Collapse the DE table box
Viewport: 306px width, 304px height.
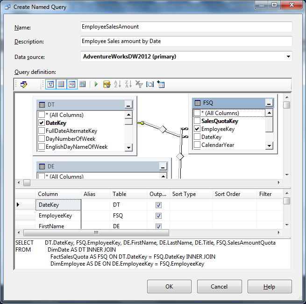coord(163,166)
